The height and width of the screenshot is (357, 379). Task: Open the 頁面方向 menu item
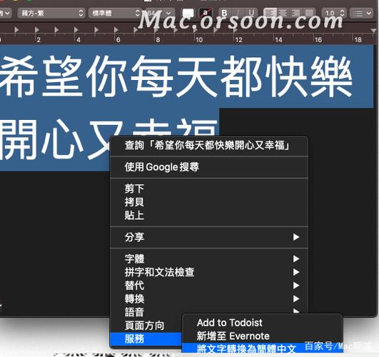[x=146, y=326]
